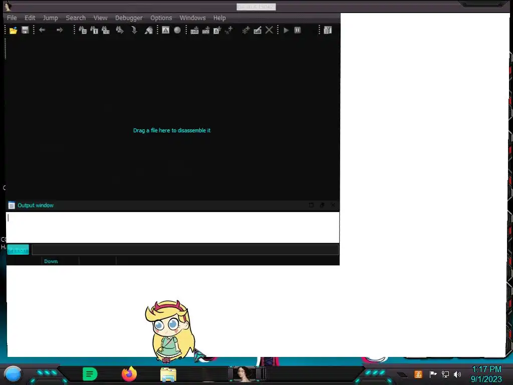Click the Action Center flag tray icon

pyautogui.click(x=433, y=374)
